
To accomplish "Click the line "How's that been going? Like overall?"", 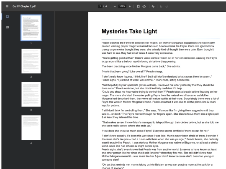I will pyautogui.click(x=132, y=71).
